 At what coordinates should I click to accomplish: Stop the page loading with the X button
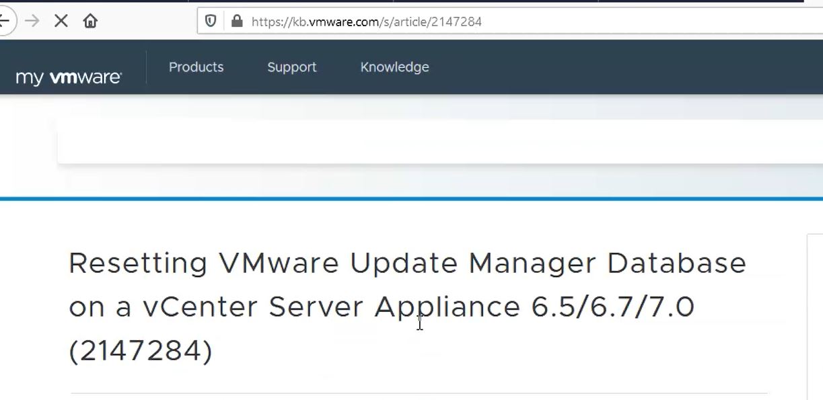pyautogui.click(x=61, y=21)
